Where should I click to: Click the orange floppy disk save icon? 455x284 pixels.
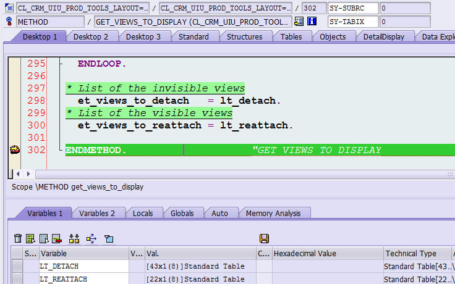(264, 238)
